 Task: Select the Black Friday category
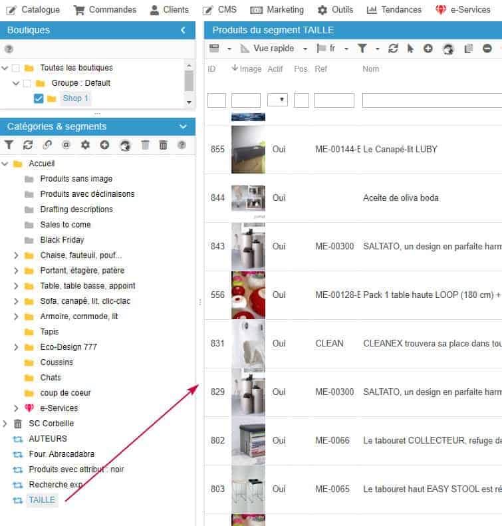click(62, 240)
